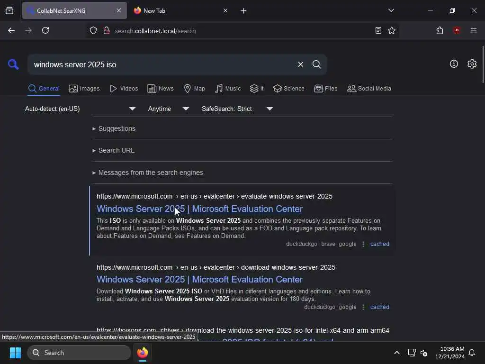Show hidden system tray icons
The image size is (485, 364).
[396, 353]
